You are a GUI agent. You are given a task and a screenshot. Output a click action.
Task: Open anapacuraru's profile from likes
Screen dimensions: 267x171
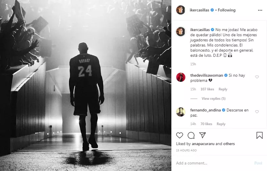(x=203, y=144)
